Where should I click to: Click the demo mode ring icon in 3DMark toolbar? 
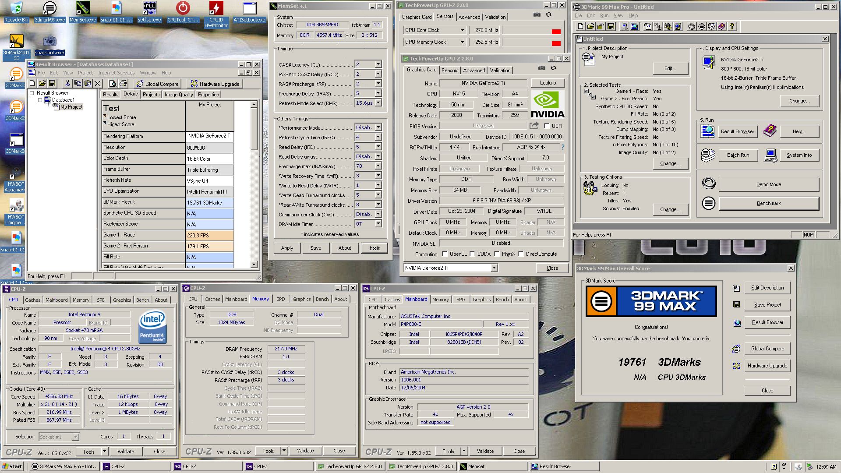coord(692,27)
